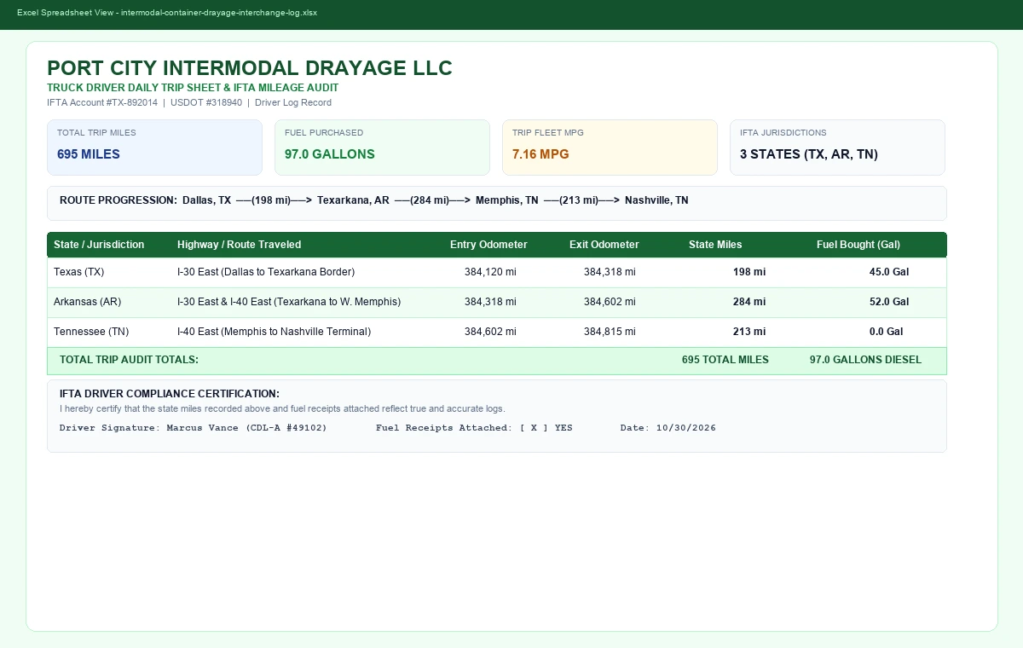The image size is (1023, 648).
Task: Select exit odometer 384,815 mi
Action: (x=610, y=332)
